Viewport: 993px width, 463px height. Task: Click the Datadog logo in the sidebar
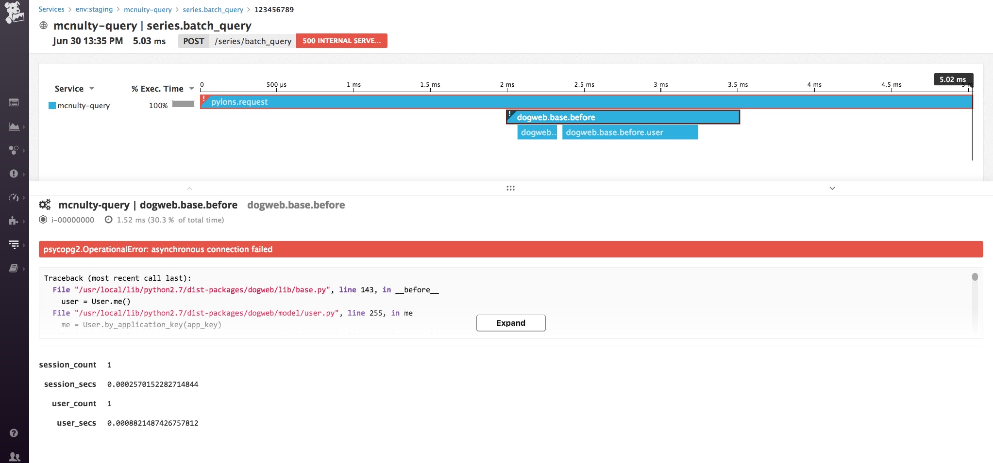[x=14, y=13]
